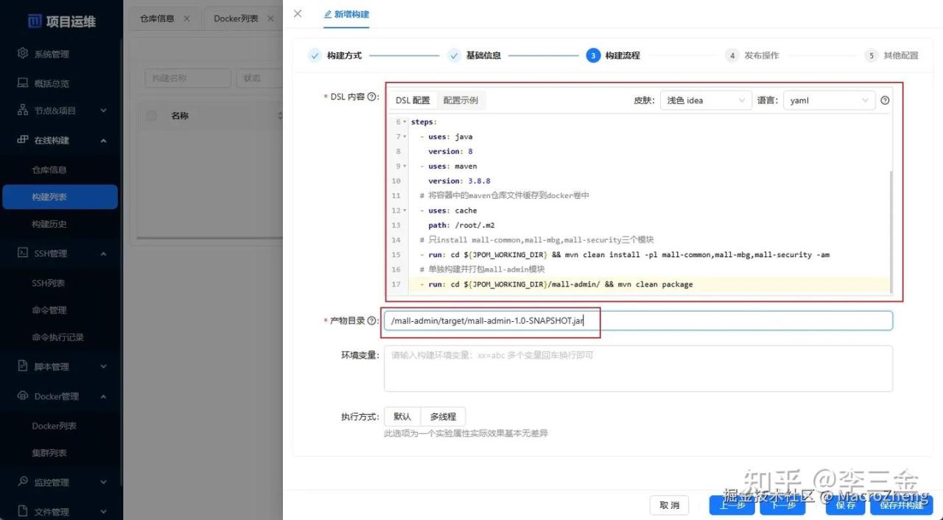The height and width of the screenshot is (520, 943).
Task: Click the 监控管理 sidebar icon
Action: tap(23, 482)
